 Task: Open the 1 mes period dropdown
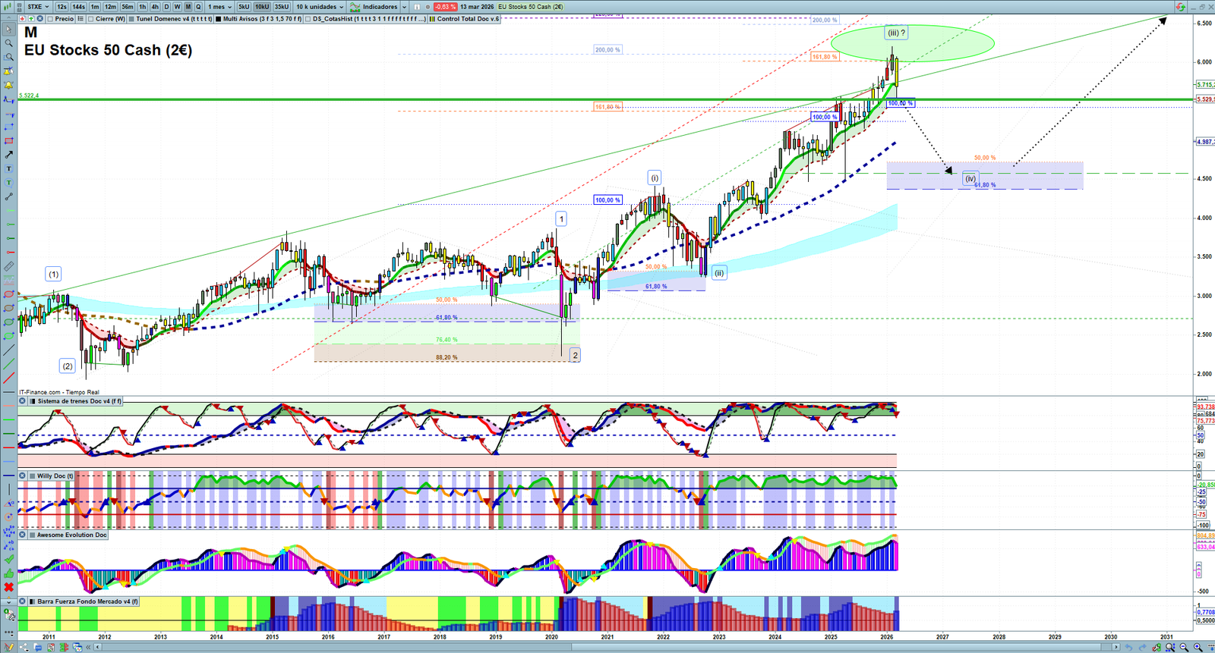point(220,7)
